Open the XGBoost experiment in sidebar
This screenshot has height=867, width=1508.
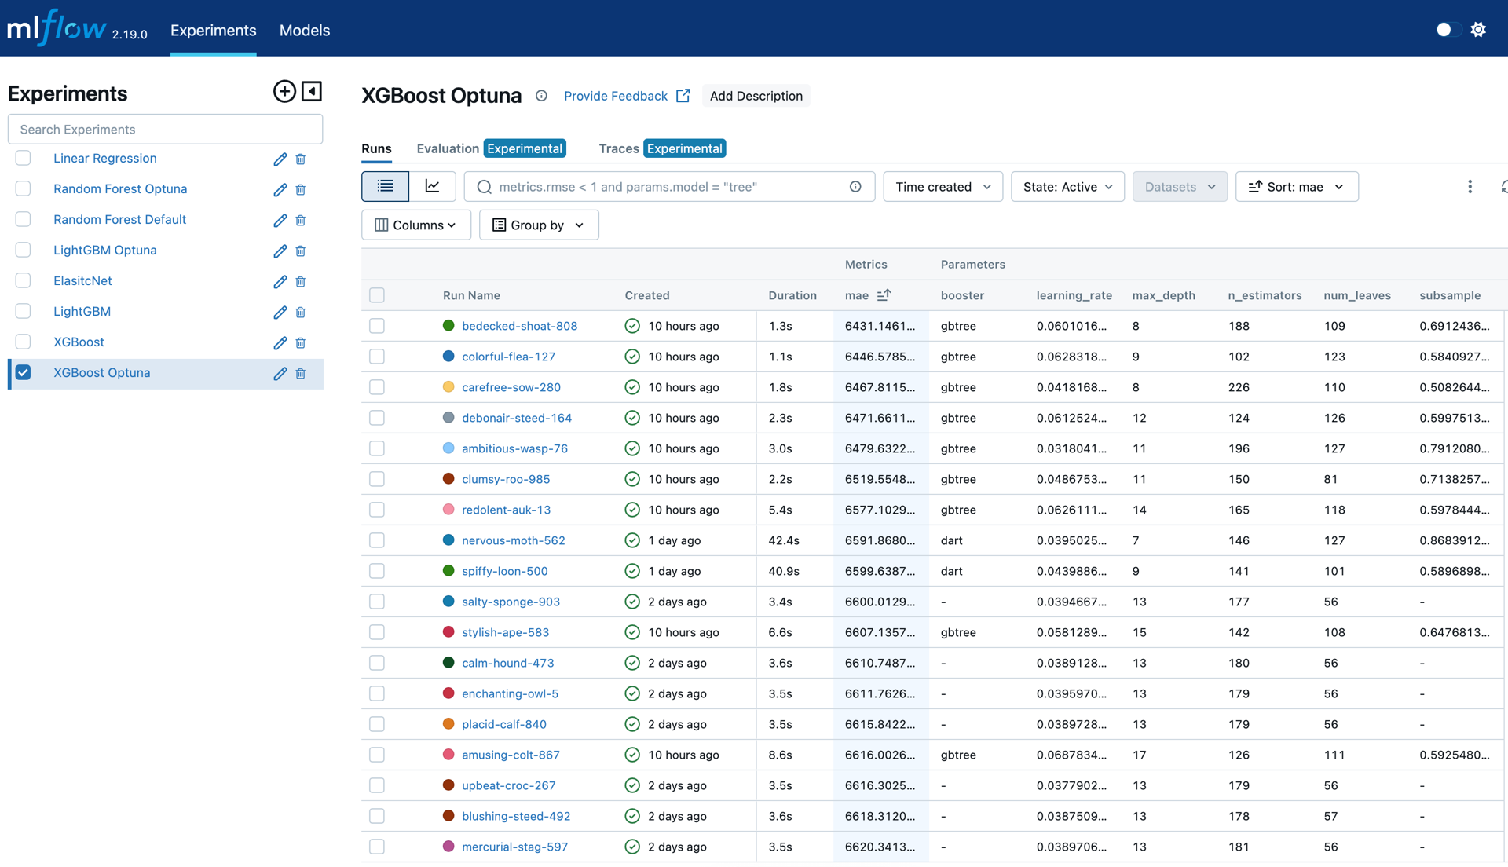point(79,342)
